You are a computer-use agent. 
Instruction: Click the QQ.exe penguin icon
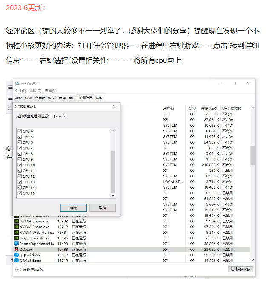point(17,249)
